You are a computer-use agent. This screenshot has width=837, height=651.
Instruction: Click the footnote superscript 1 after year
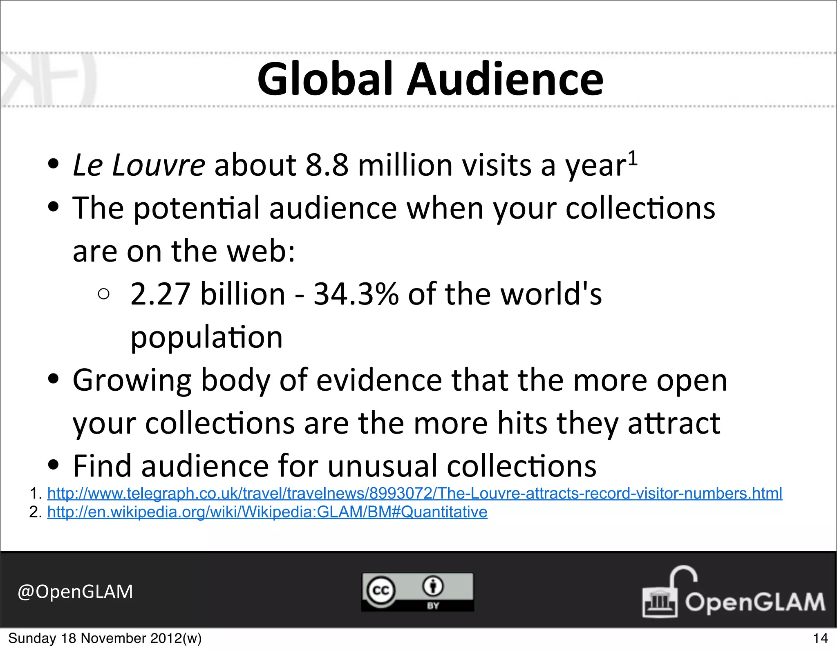click(632, 158)
